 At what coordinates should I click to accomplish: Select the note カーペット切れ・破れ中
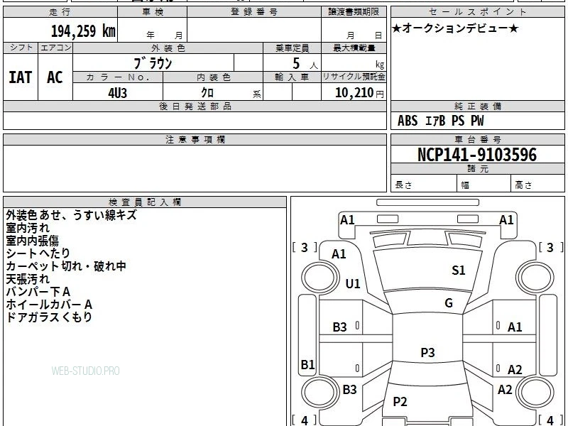tap(66, 266)
